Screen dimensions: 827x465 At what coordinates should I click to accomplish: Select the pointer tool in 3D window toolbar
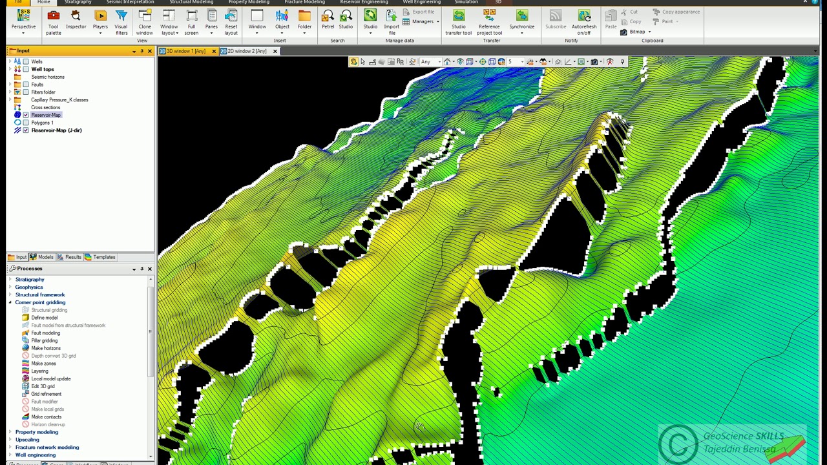[362, 62]
